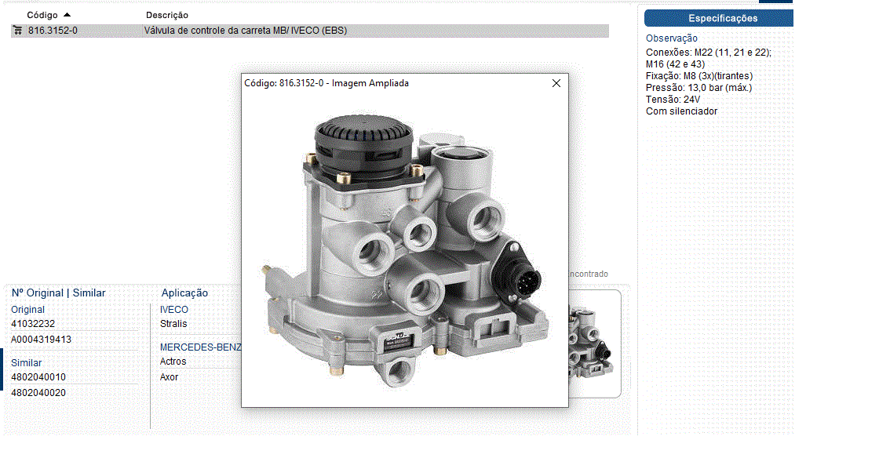
Task: Choose the Axor application entry
Action: point(169,377)
